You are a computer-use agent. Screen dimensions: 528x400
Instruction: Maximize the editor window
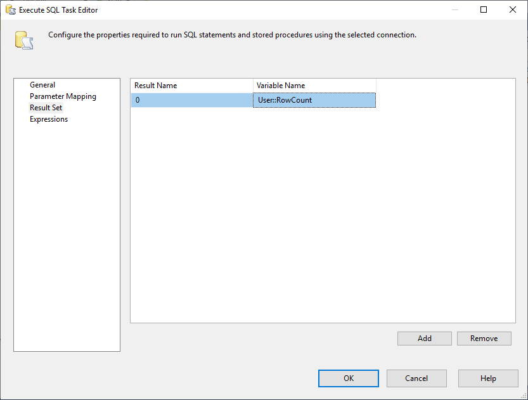[x=484, y=10]
